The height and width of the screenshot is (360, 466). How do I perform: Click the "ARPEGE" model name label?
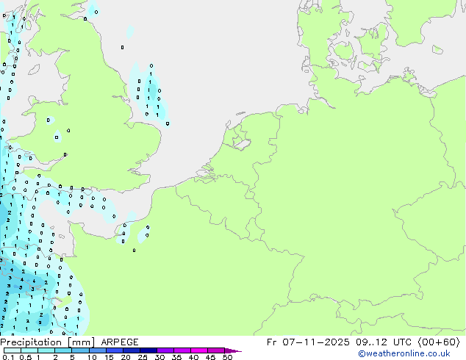(x=120, y=342)
